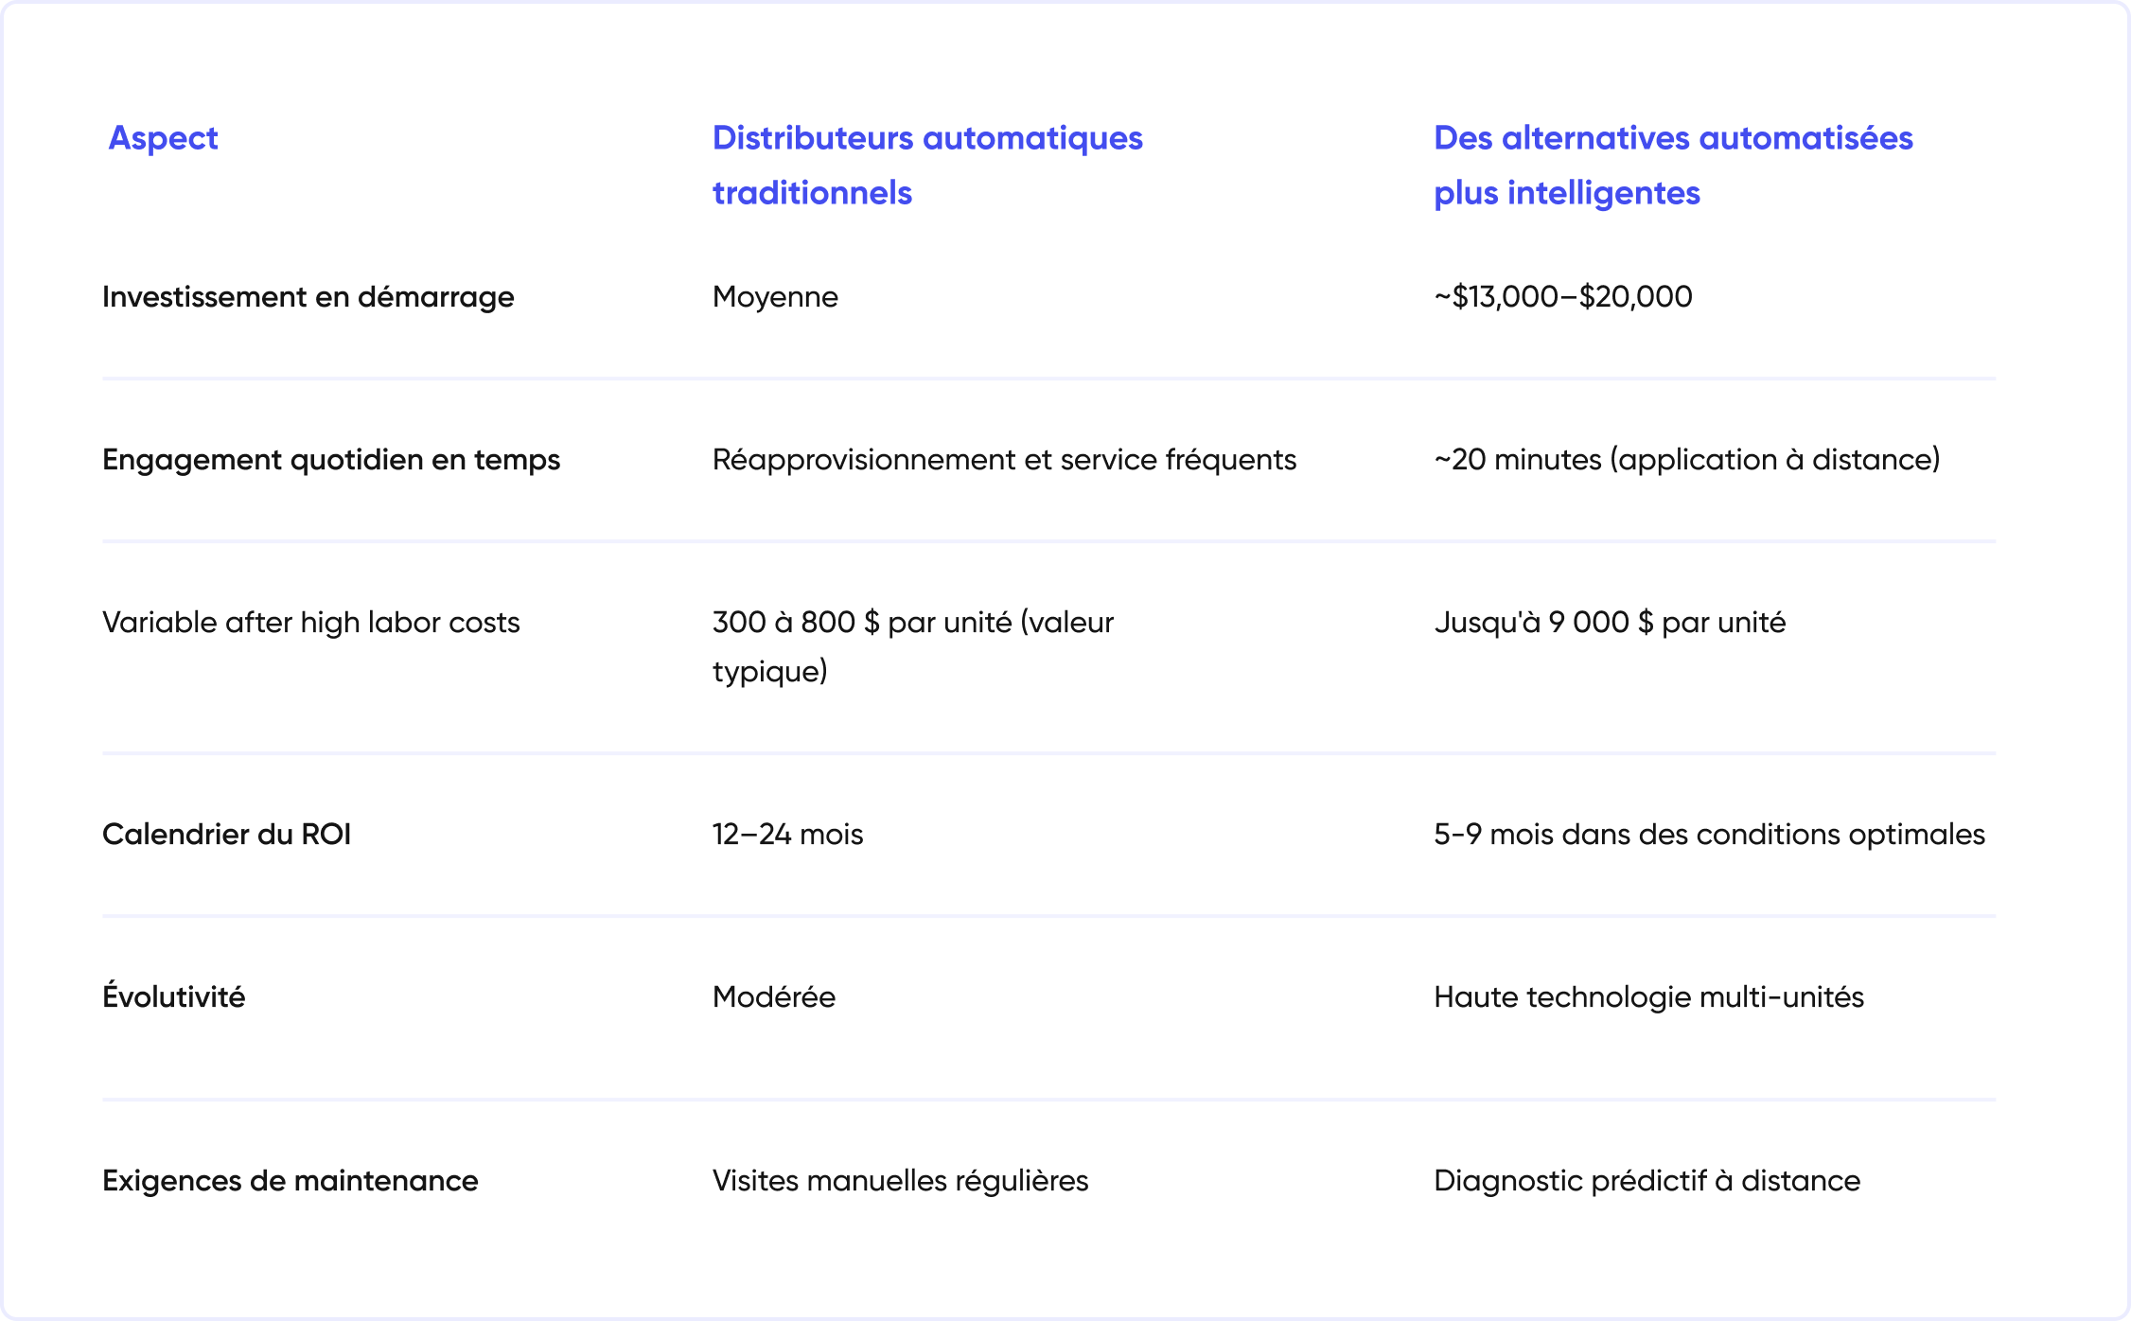The image size is (2131, 1321).
Task: Select the 12–24 mois cell
Action: (787, 835)
